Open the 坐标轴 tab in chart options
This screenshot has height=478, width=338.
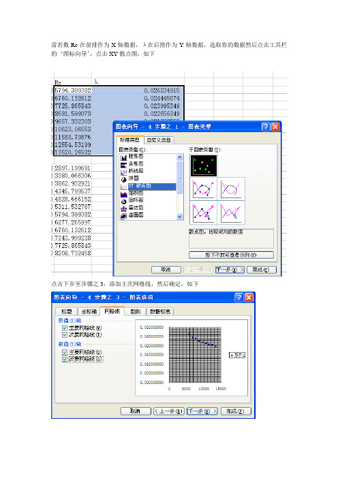click(89, 311)
